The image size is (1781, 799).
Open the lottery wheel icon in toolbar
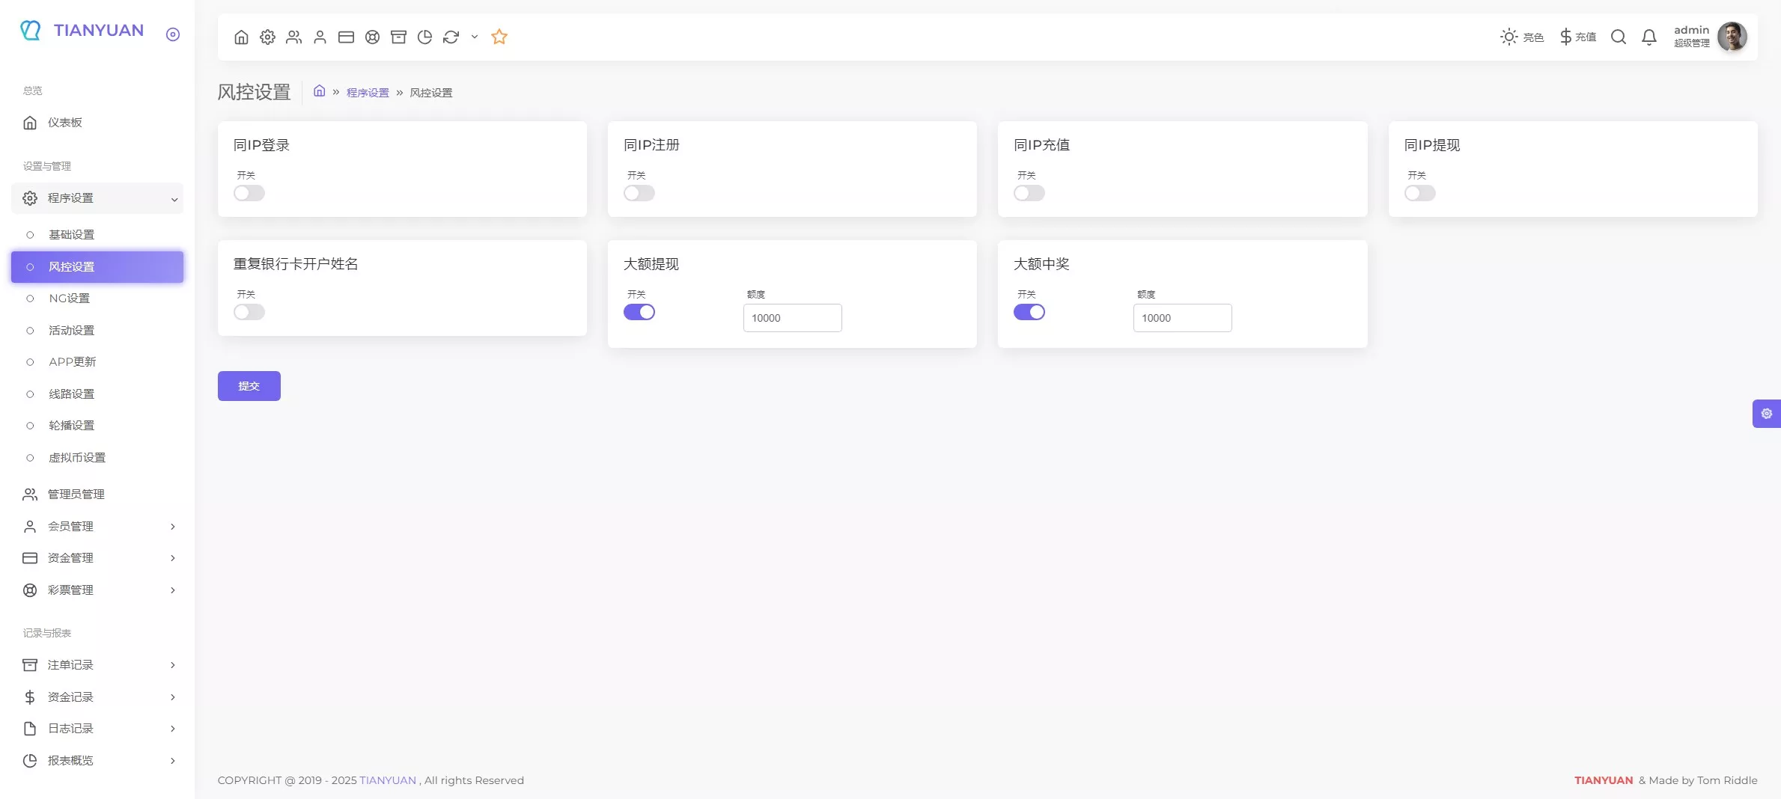point(372,37)
